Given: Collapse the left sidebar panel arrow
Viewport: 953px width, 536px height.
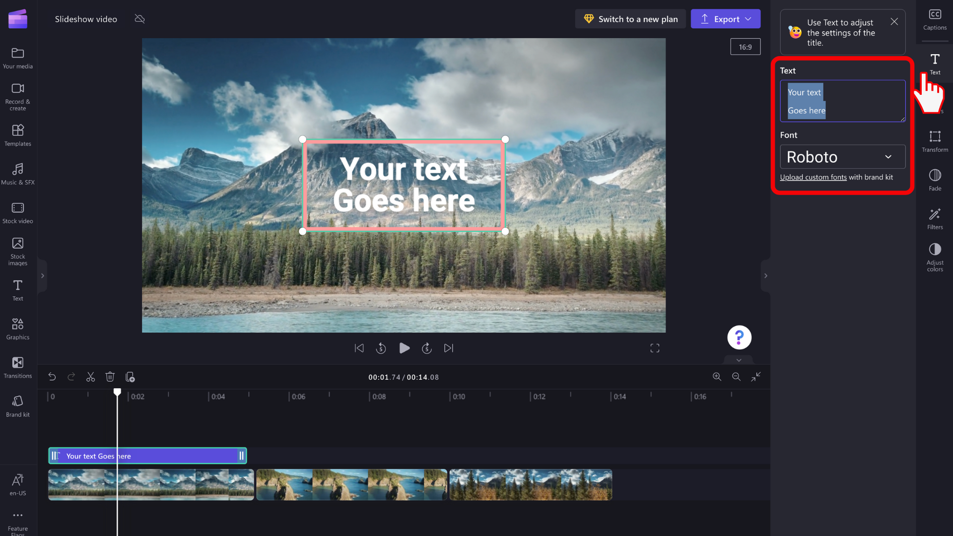Looking at the screenshot, I should (42, 276).
